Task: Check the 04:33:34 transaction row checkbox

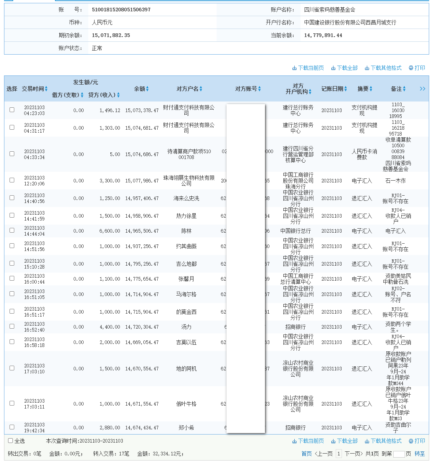Action: pos(12,154)
